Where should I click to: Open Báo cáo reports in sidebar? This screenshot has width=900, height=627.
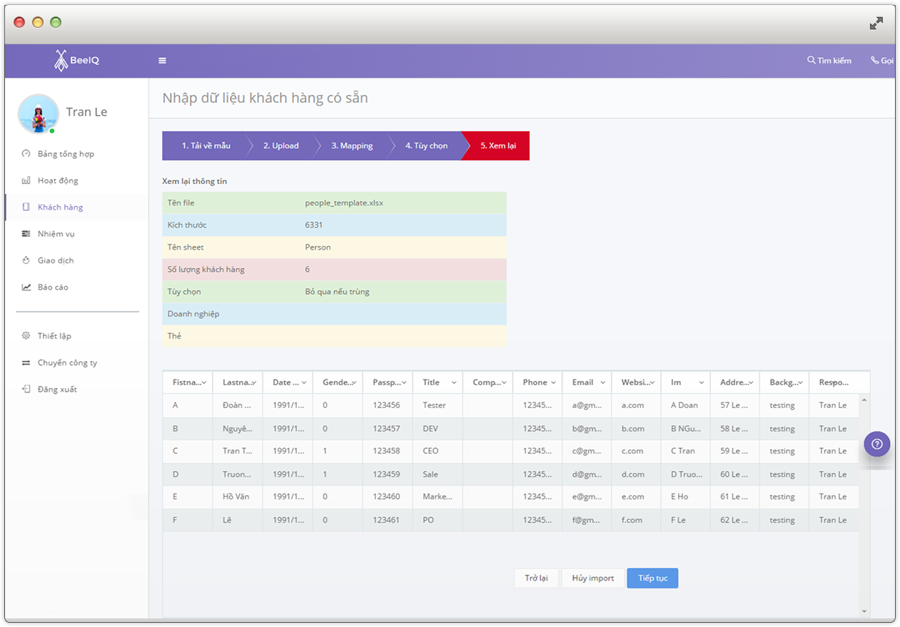pyautogui.click(x=52, y=287)
